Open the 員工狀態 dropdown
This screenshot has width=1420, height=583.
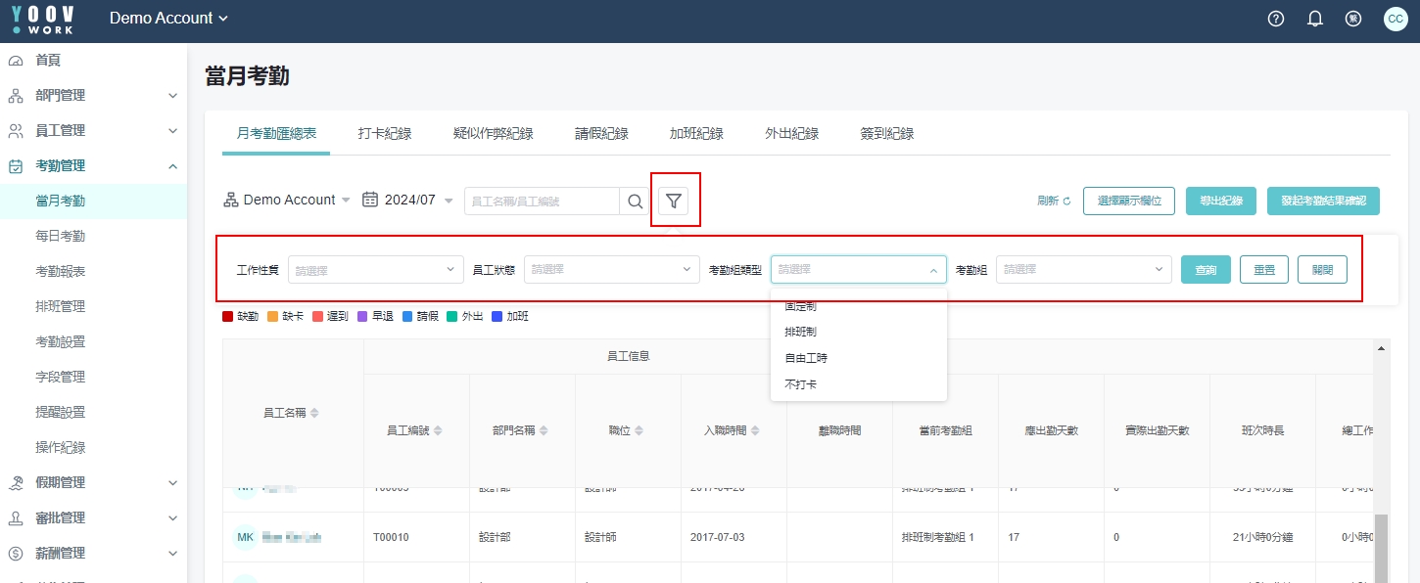pos(611,269)
